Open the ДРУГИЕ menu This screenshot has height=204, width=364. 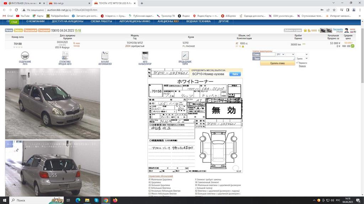click(x=224, y=21)
